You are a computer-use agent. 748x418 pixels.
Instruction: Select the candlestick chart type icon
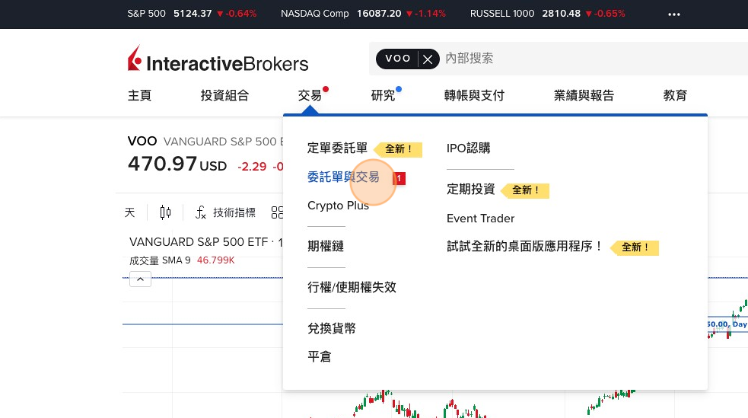pyautogui.click(x=165, y=212)
